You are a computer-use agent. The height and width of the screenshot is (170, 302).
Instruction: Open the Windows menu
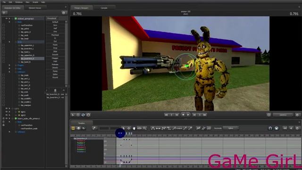tap(19, 2)
